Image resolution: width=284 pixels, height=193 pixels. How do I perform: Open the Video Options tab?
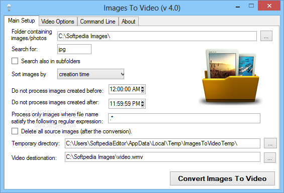[x=58, y=22]
